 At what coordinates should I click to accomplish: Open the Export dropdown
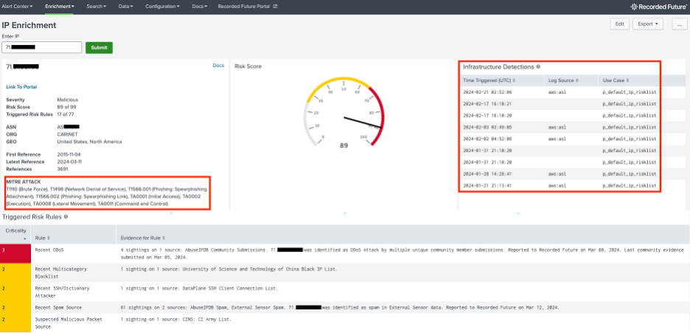(648, 24)
